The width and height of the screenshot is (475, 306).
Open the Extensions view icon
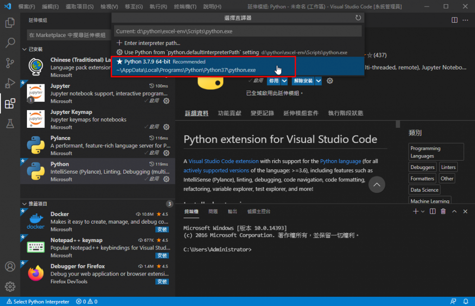(10, 103)
